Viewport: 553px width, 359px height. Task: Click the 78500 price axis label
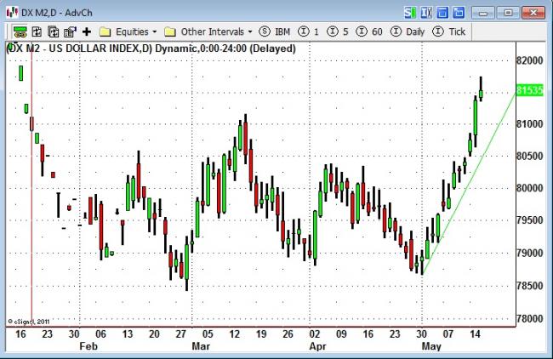[530, 286]
